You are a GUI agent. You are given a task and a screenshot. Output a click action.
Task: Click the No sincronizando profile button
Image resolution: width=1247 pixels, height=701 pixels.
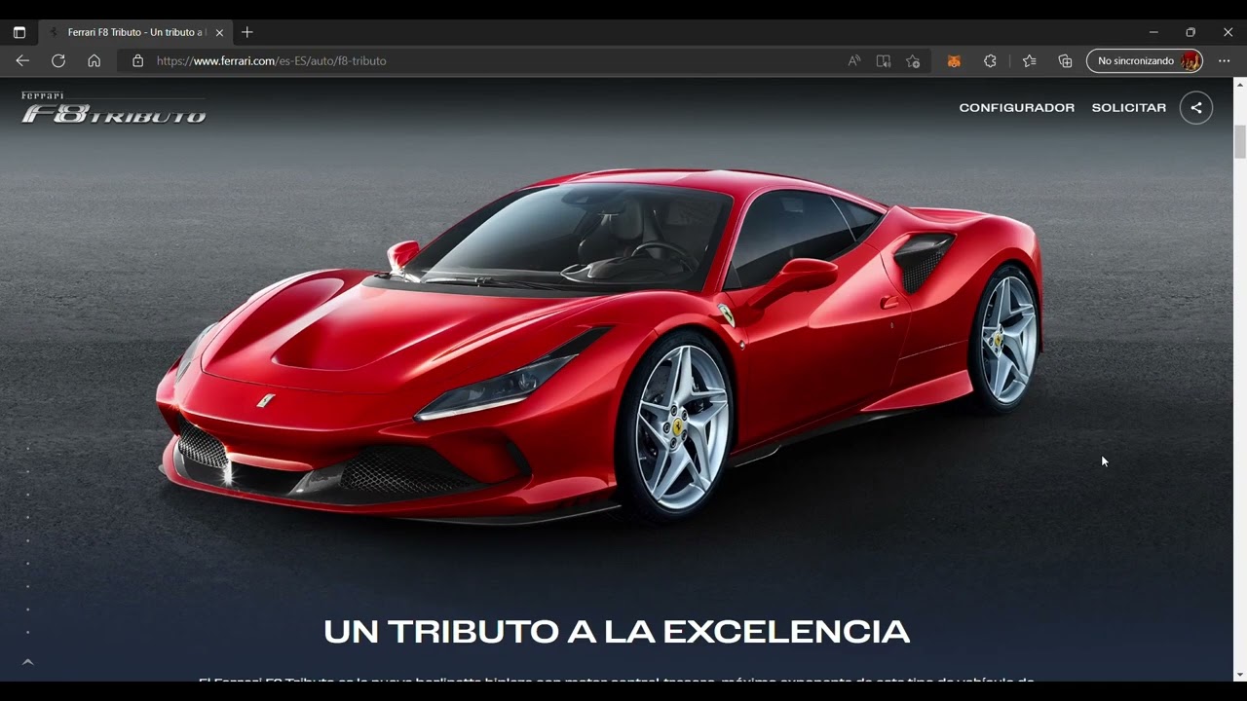point(1145,60)
